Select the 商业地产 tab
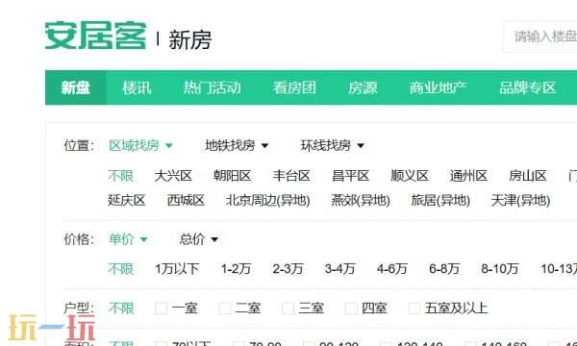 (x=438, y=87)
